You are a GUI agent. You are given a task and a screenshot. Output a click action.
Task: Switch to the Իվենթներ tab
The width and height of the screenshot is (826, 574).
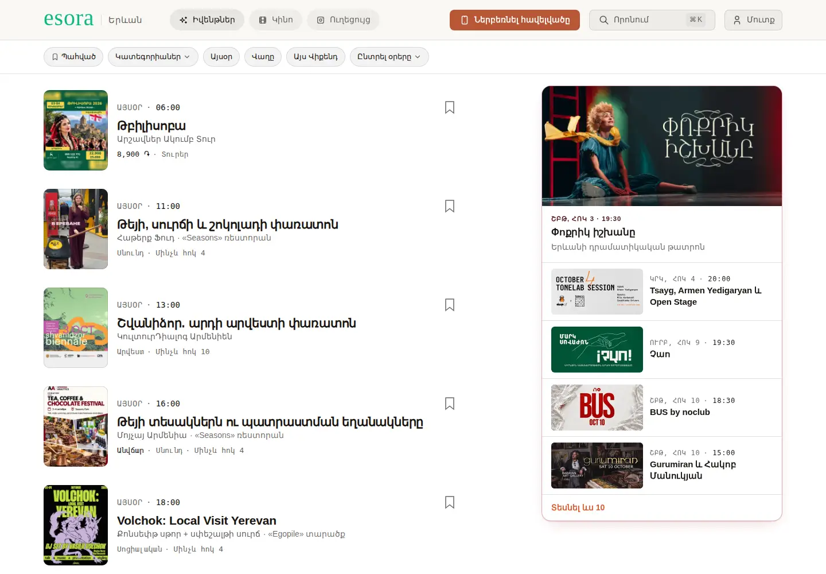207,20
